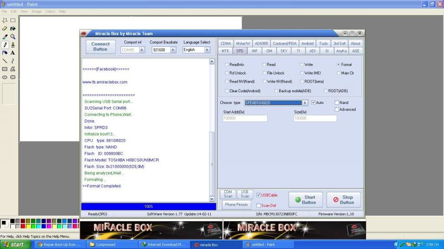Open the Android tab
The height and width of the screenshot is (249, 444).
tap(307, 43)
